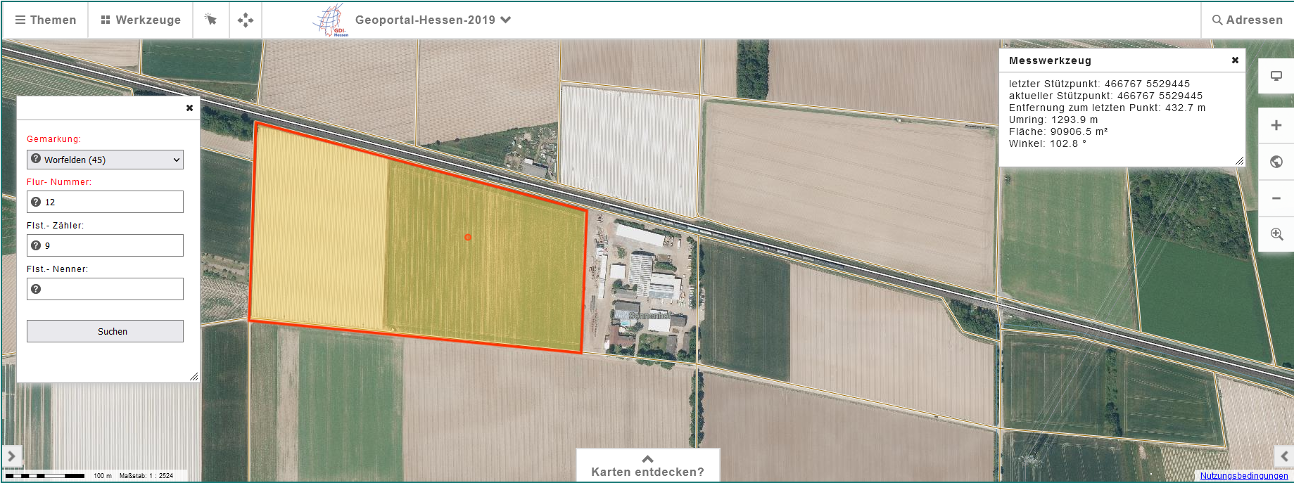Open the Nutzungsbedingungen link
This screenshot has width=1294, height=483.
pos(1243,476)
